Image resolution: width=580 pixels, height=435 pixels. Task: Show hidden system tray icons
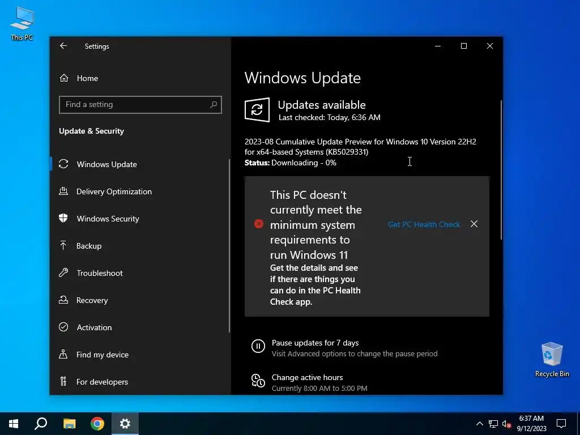pyautogui.click(x=479, y=424)
